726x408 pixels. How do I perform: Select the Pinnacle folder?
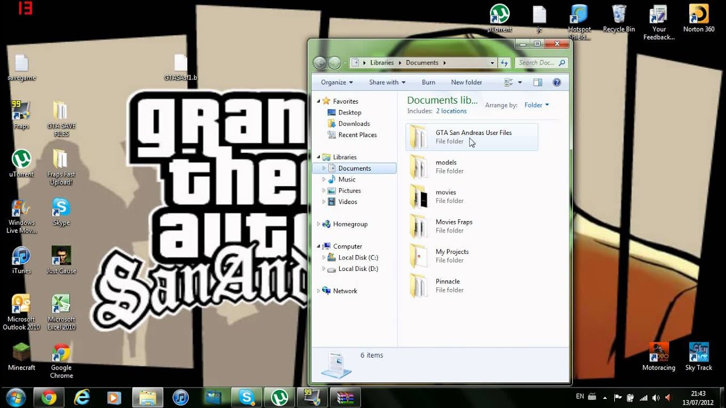coord(472,286)
